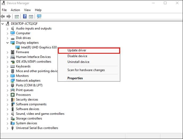The height and width of the screenshot is (139, 183).
Task: Click the Device Manager title bar icon
Action: (3, 3)
